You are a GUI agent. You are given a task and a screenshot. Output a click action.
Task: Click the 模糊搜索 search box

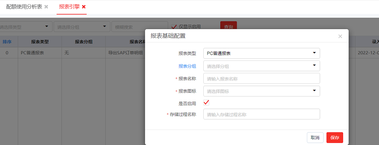point(139,27)
